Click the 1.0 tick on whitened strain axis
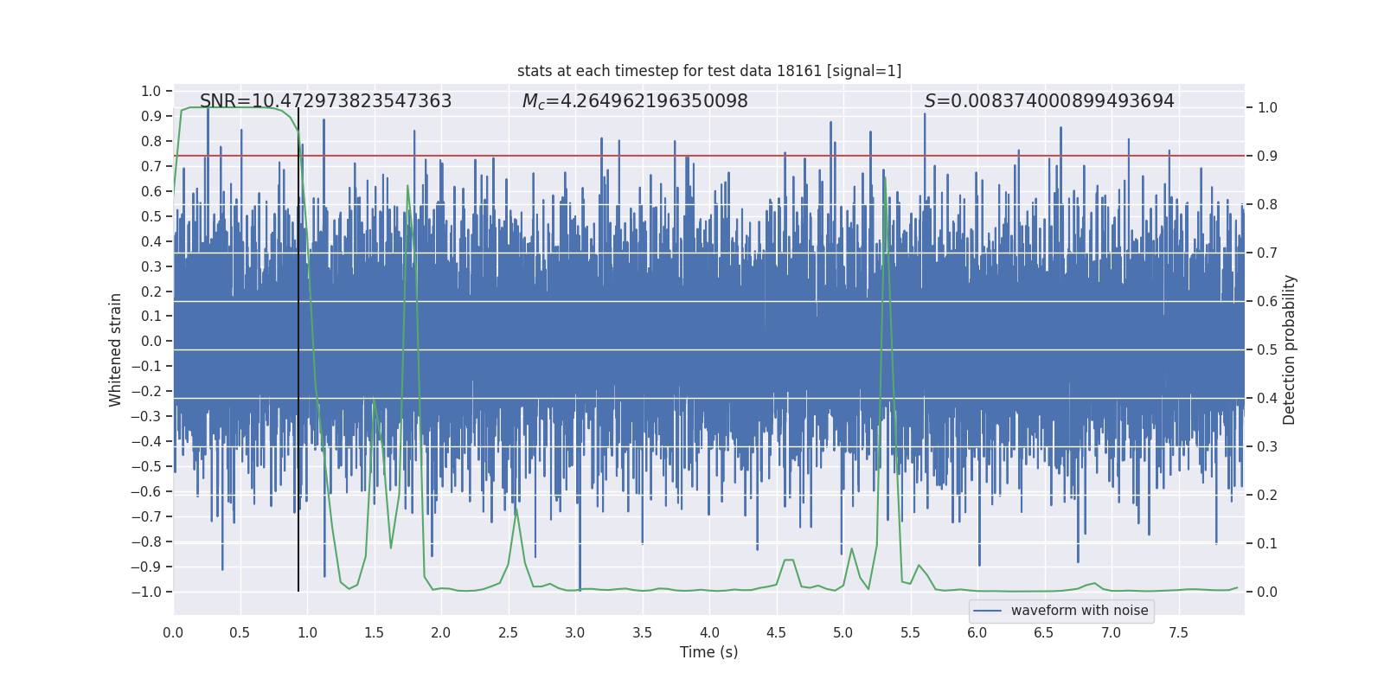The height and width of the screenshot is (692, 1384). (151, 91)
